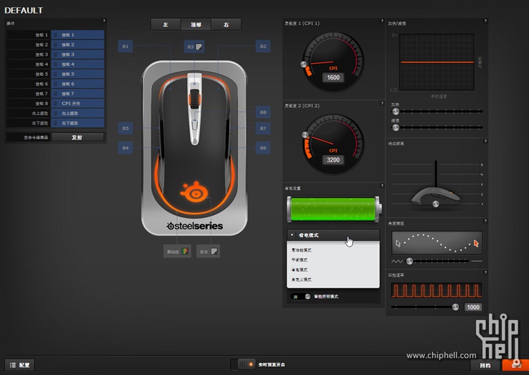Screen dimensions: 529x375
Task: Open the CPI 开关 assignment dropdown
Action: pos(77,103)
